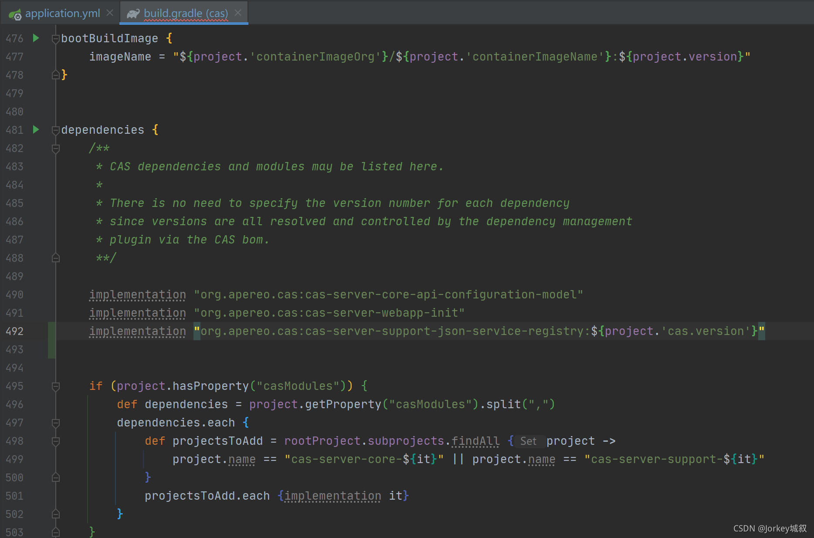Image resolution: width=814 pixels, height=538 pixels.
Task: Click comment fold end marker on line 488
Action: click(55, 258)
